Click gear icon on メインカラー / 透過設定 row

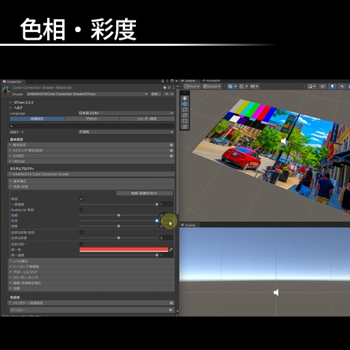(x=171, y=303)
